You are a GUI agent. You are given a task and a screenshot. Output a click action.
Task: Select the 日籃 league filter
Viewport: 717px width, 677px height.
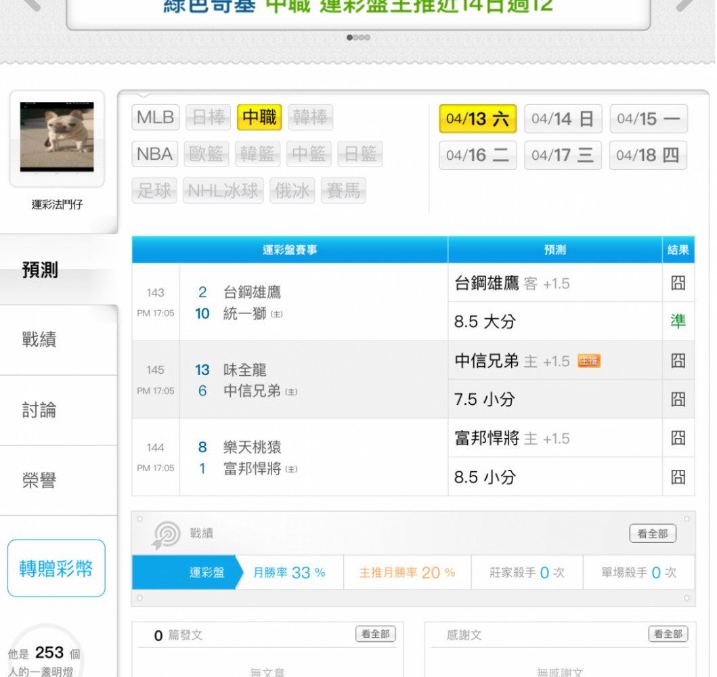point(360,154)
